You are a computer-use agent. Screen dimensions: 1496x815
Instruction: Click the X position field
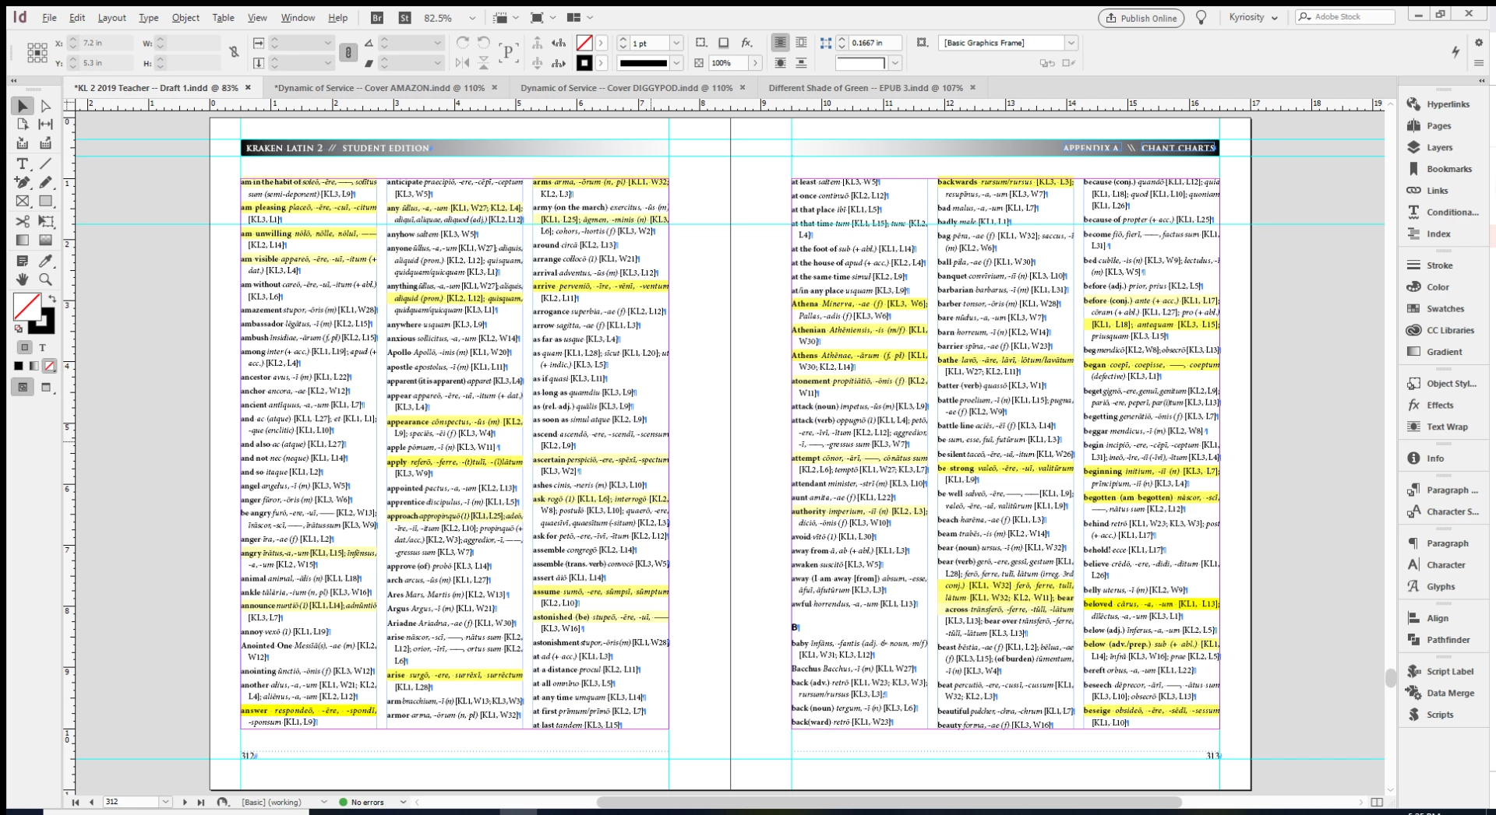[106, 43]
